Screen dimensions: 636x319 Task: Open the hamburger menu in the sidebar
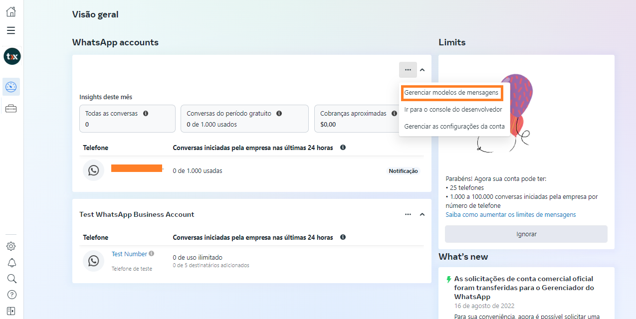pos(11,30)
